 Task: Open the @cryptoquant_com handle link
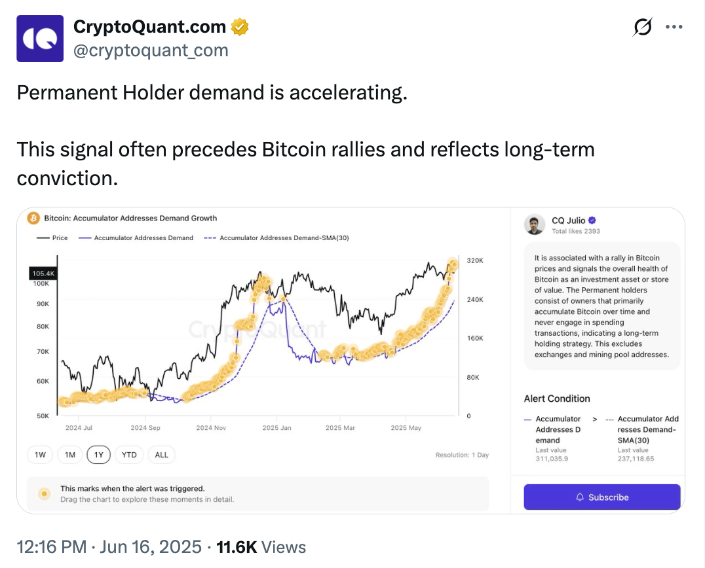(151, 50)
